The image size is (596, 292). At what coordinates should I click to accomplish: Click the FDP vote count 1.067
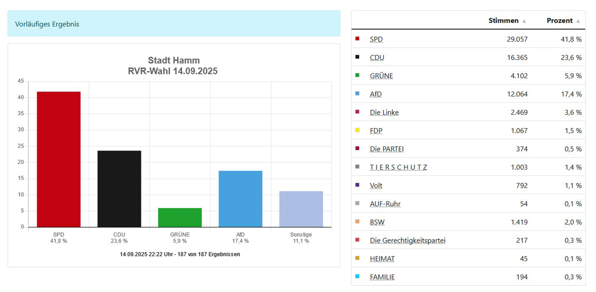(519, 131)
